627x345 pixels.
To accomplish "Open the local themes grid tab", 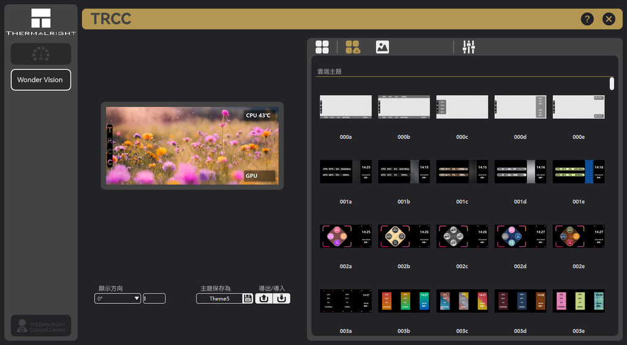I will coord(322,47).
